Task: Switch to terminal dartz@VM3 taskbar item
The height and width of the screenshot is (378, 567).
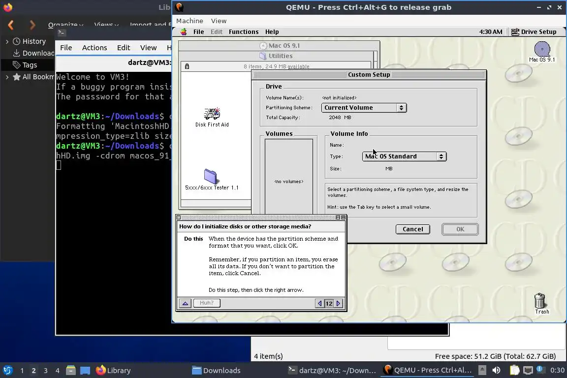Action: (332, 371)
